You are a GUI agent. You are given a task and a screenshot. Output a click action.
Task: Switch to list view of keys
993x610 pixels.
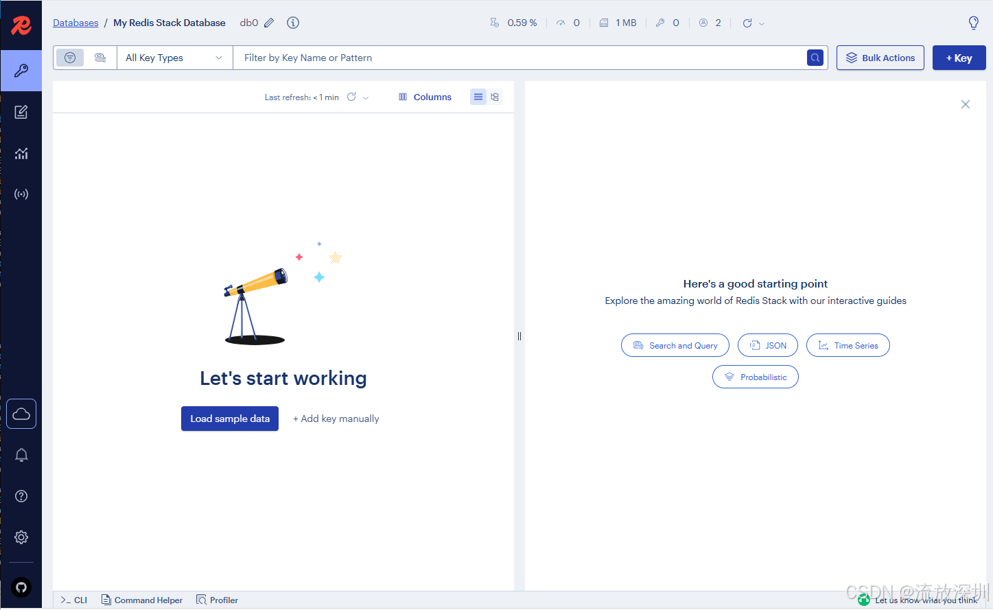pyautogui.click(x=478, y=97)
